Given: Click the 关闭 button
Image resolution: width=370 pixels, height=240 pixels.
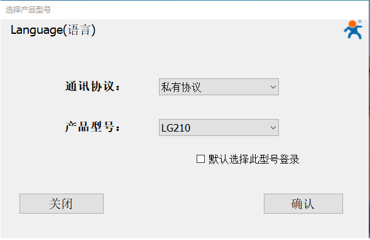Looking at the screenshot, I should coord(62,204).
